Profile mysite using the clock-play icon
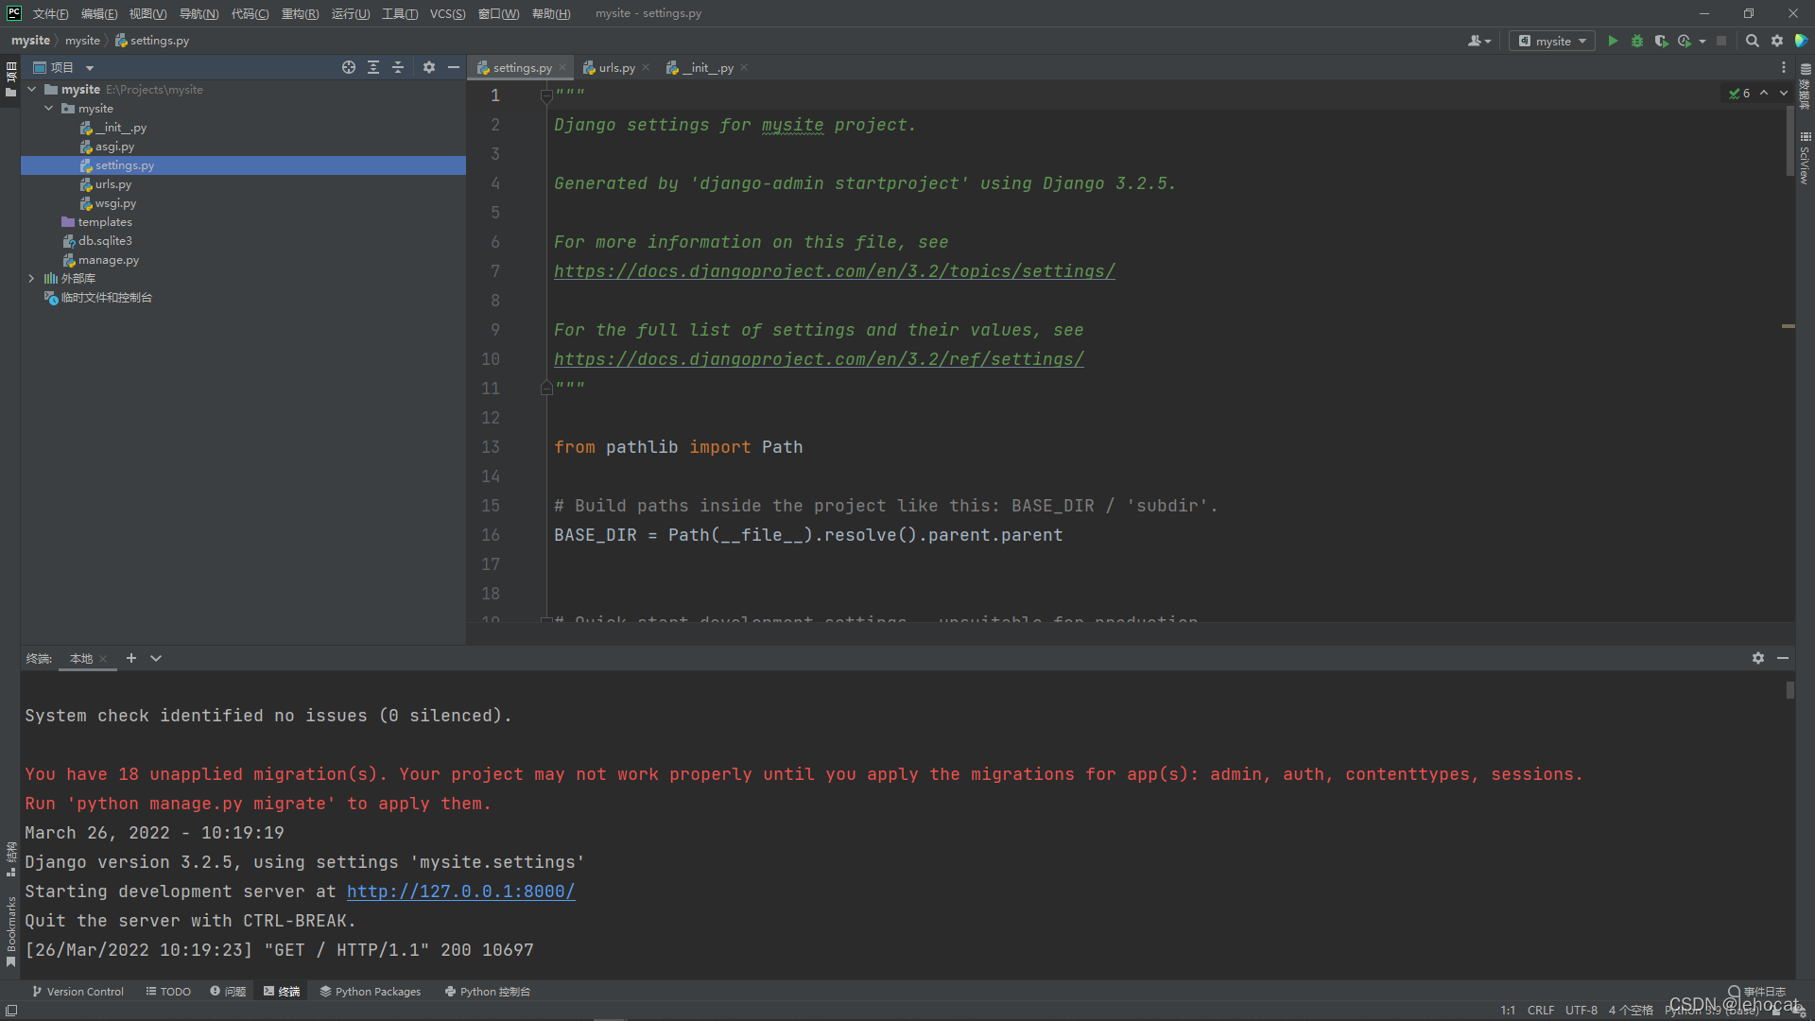The width and height of the screenshot is (1815, 1021). point(1685,41)
